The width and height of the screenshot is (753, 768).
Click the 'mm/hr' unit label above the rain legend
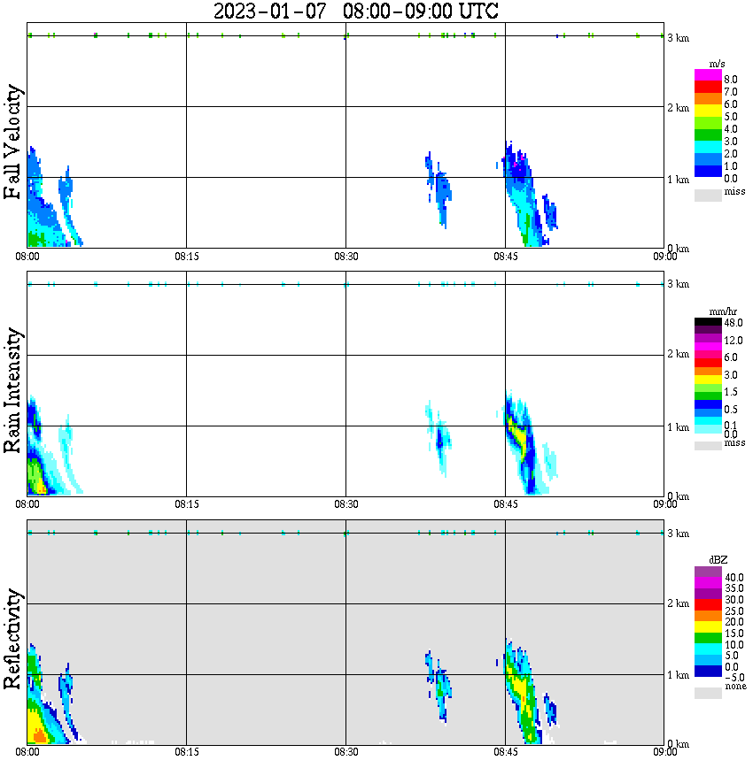pos(723,311)
